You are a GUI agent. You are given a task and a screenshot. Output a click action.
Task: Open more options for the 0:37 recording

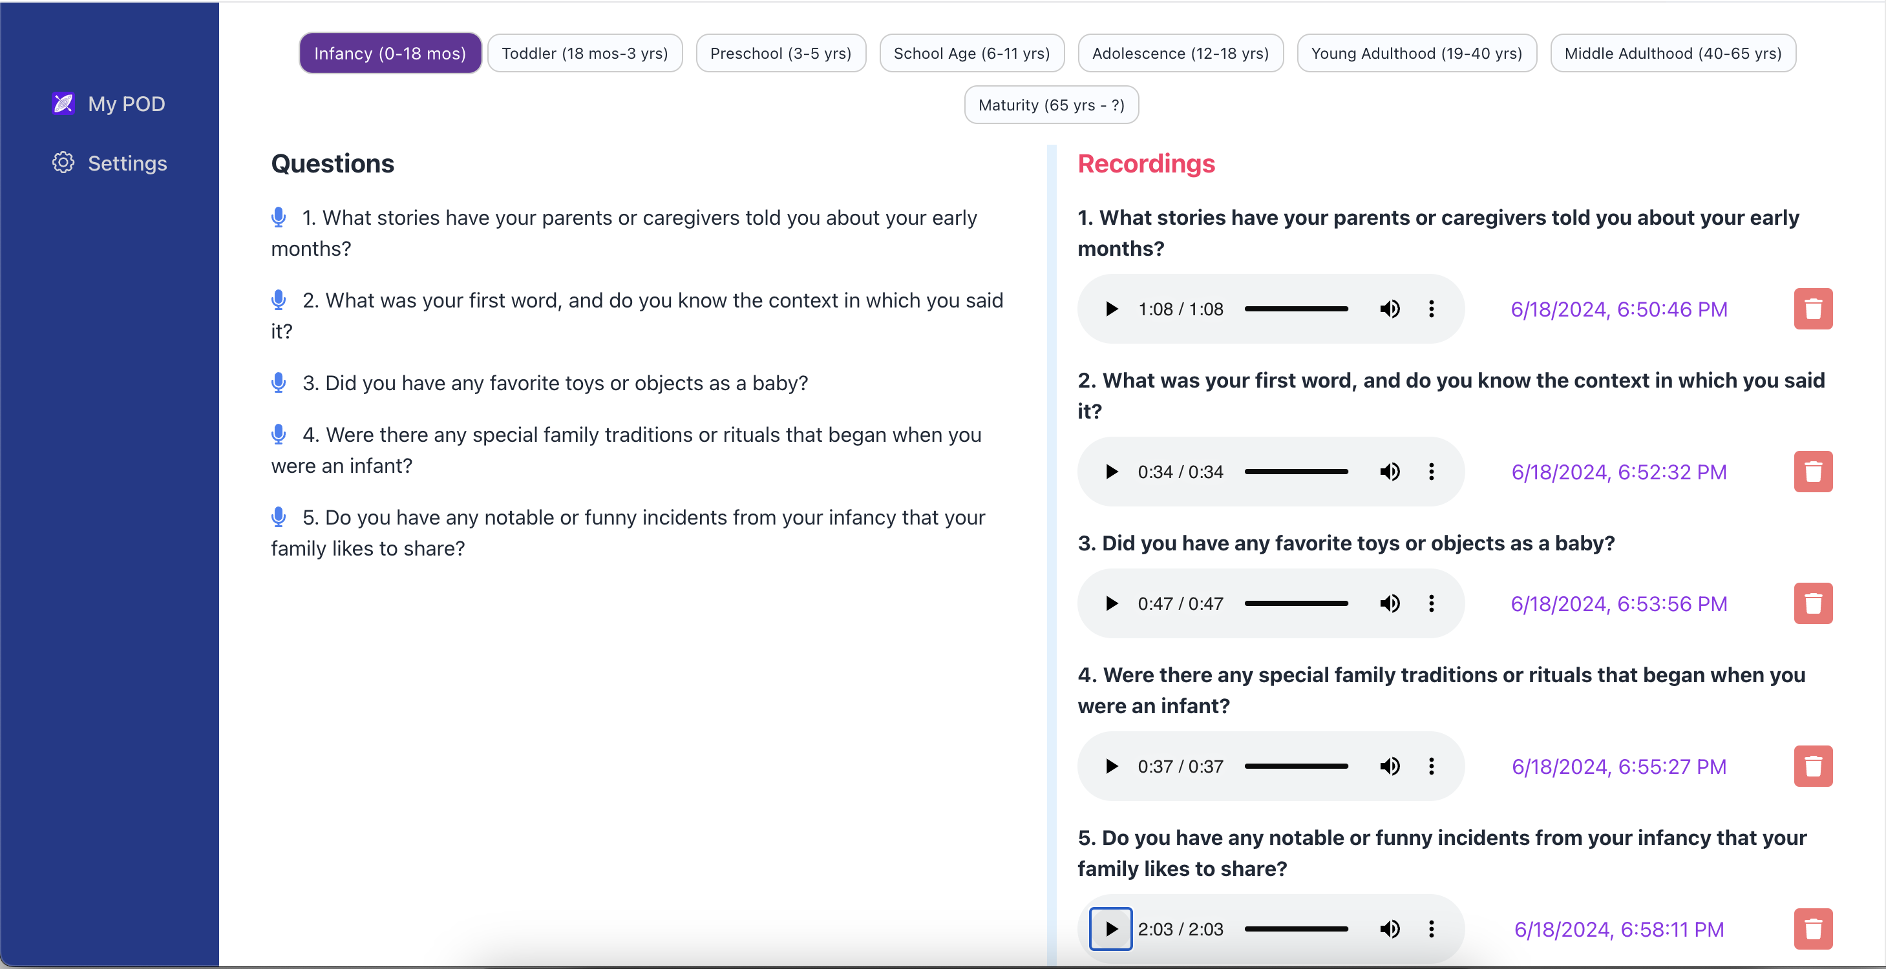[x=1432, y=766]
